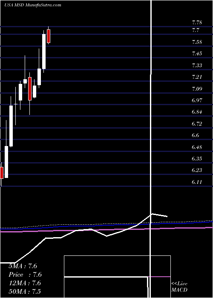Click the 6.23 price axis label

(x=197, y=170)
